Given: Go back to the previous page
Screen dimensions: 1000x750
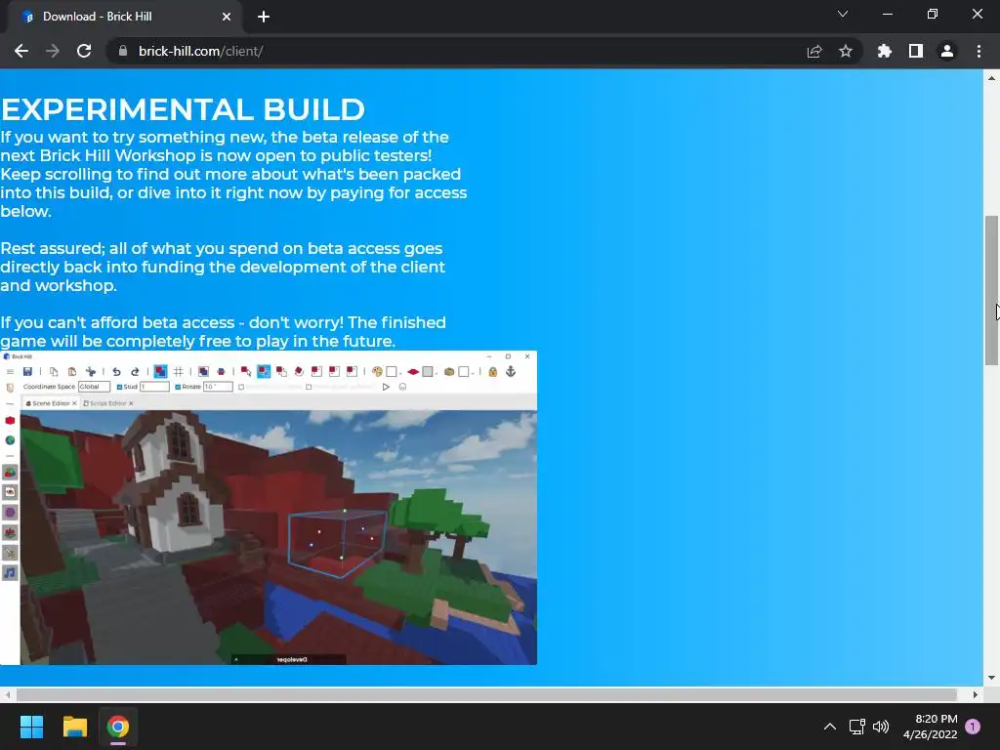Looking at the screenshot, I should (21, 51).
